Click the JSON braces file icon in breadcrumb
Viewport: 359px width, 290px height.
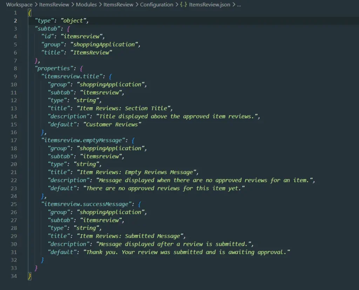183,5
